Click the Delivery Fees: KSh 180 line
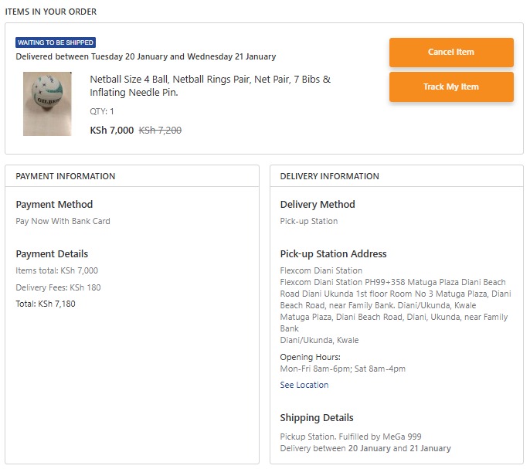Viewport: 530px width, 469px height. 59,287
